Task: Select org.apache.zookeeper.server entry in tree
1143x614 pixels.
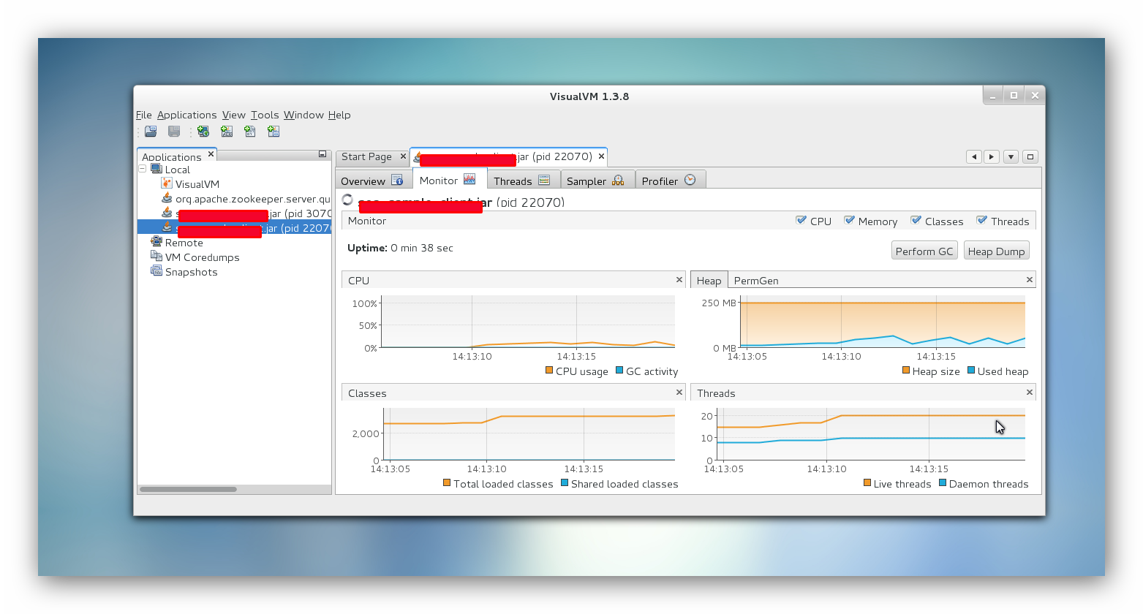Action: [252, 199]
